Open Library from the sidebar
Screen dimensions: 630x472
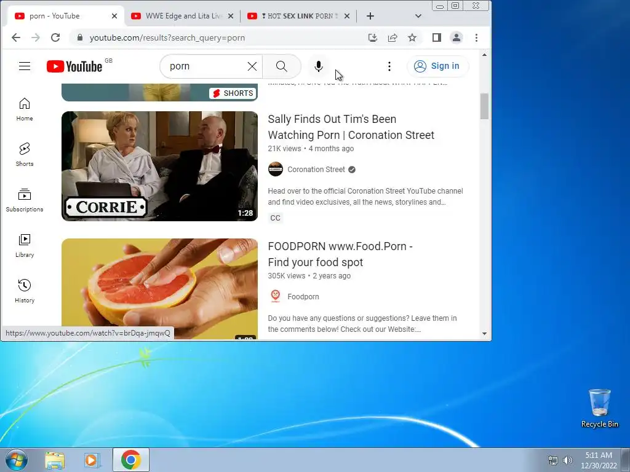tap(25, 246)
